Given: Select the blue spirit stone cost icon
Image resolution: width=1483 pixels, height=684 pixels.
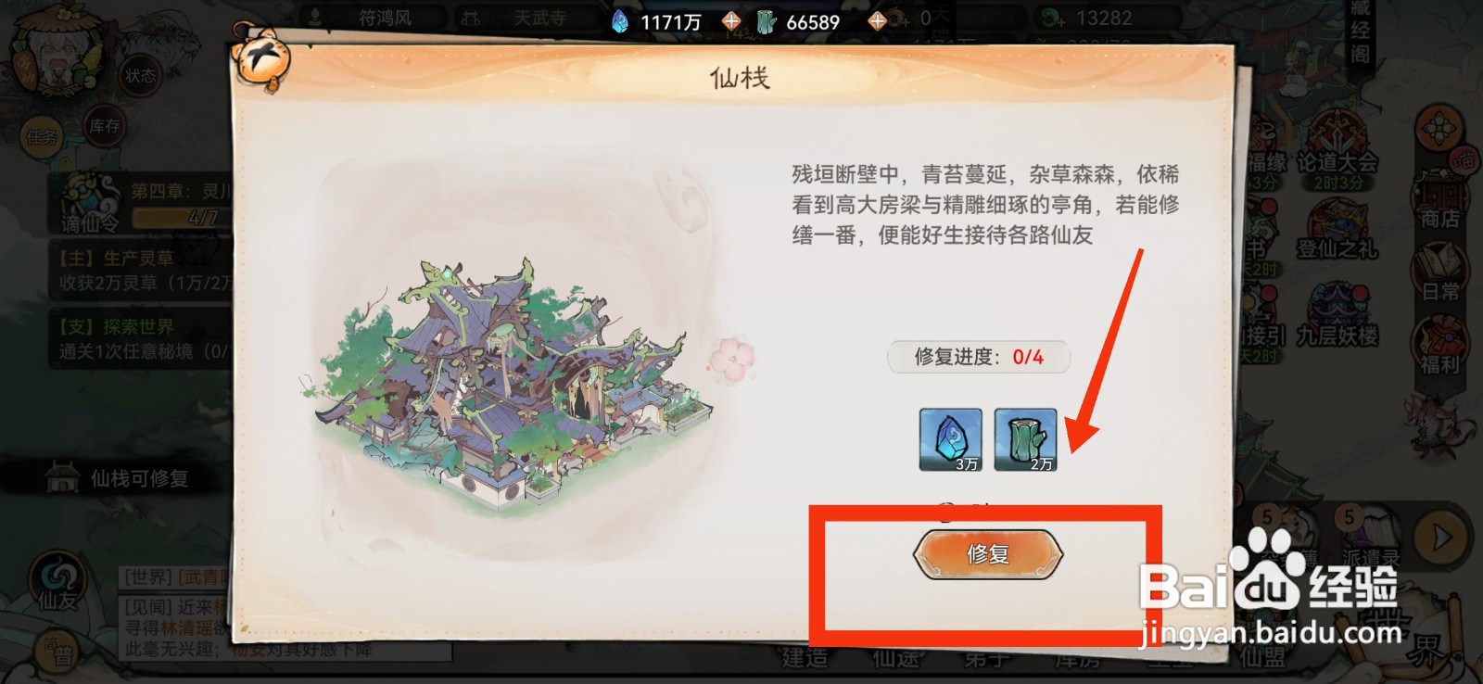Looking at the screenshot, I should coord(951,440).
